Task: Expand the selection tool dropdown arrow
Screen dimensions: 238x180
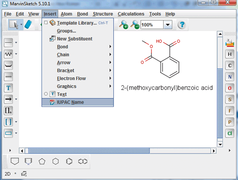Action: [x=21, y=24]
